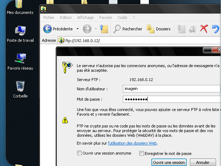Click Ouvrir une session button

169,162
